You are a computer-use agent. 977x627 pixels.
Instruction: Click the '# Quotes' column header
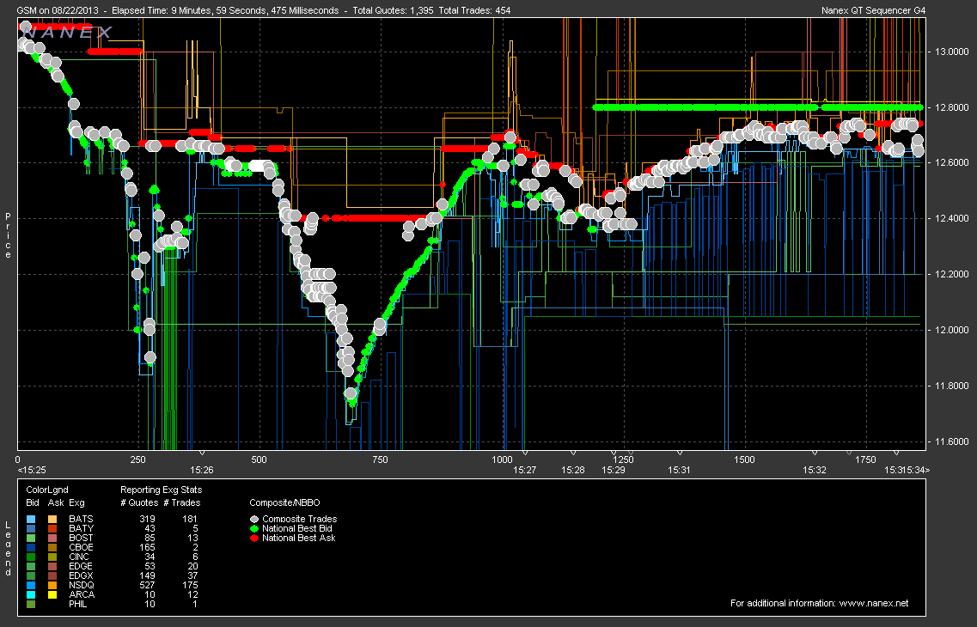tap(139, 502)
